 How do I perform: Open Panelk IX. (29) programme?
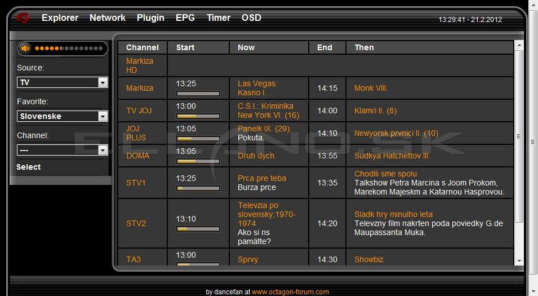click(x=264, y=129)
